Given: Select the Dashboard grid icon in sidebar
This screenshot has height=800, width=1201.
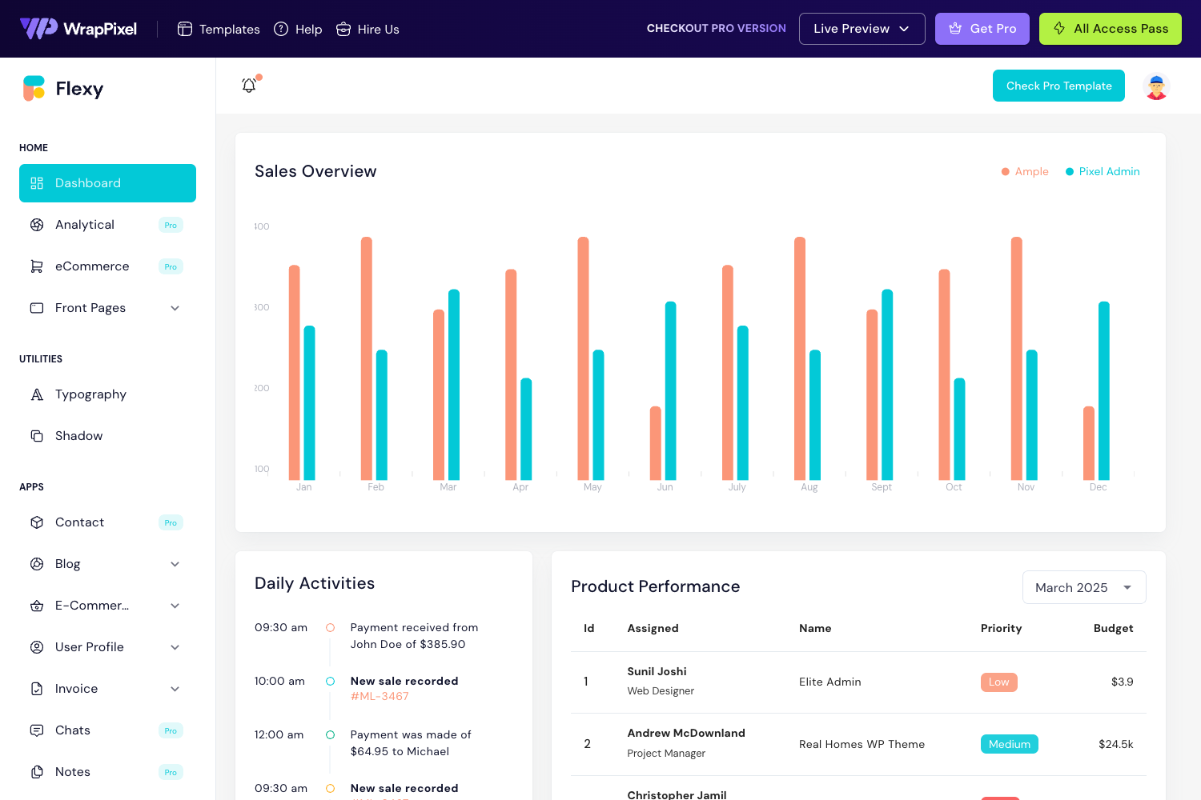Looking at the screenshot, I should pyautogui.click(x=37, y=183).
